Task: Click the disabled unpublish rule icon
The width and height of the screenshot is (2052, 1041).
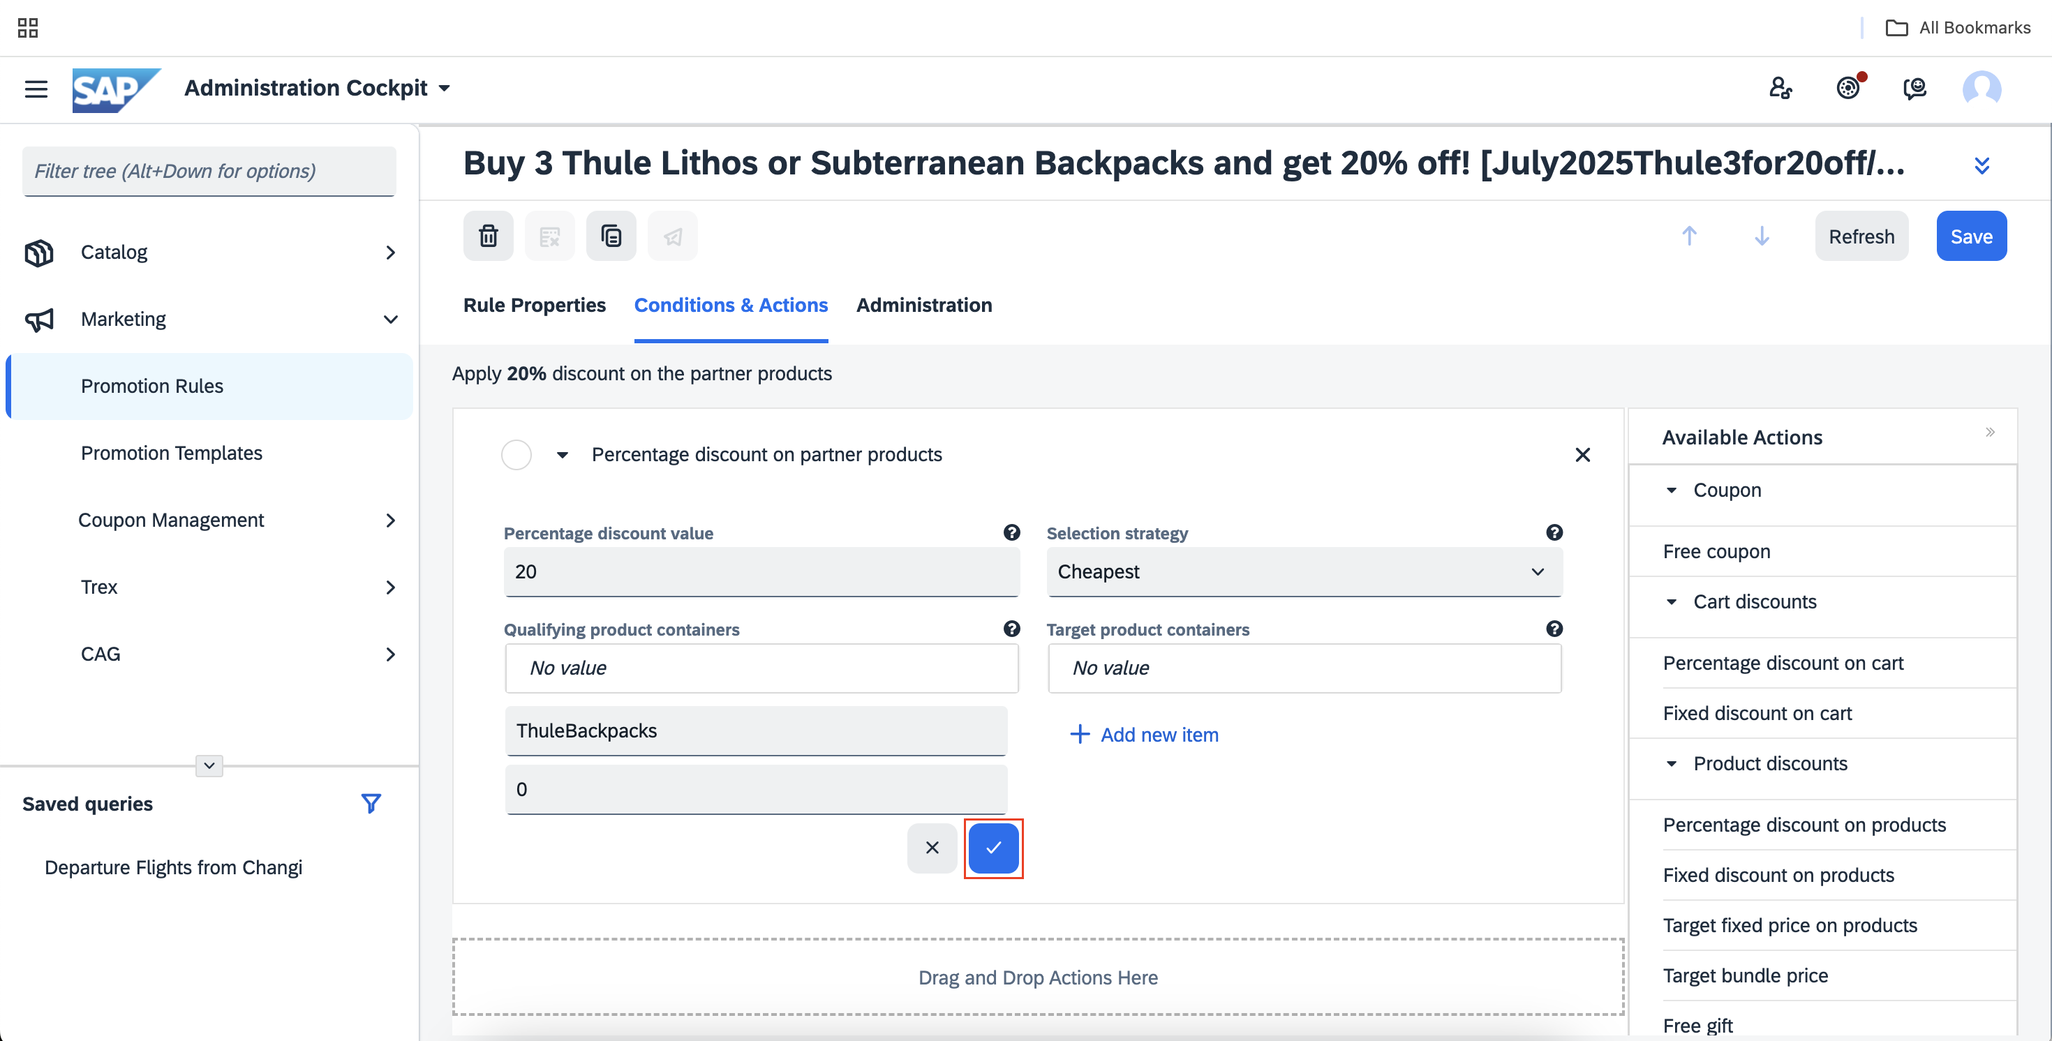Action: (x=550, y=236)
